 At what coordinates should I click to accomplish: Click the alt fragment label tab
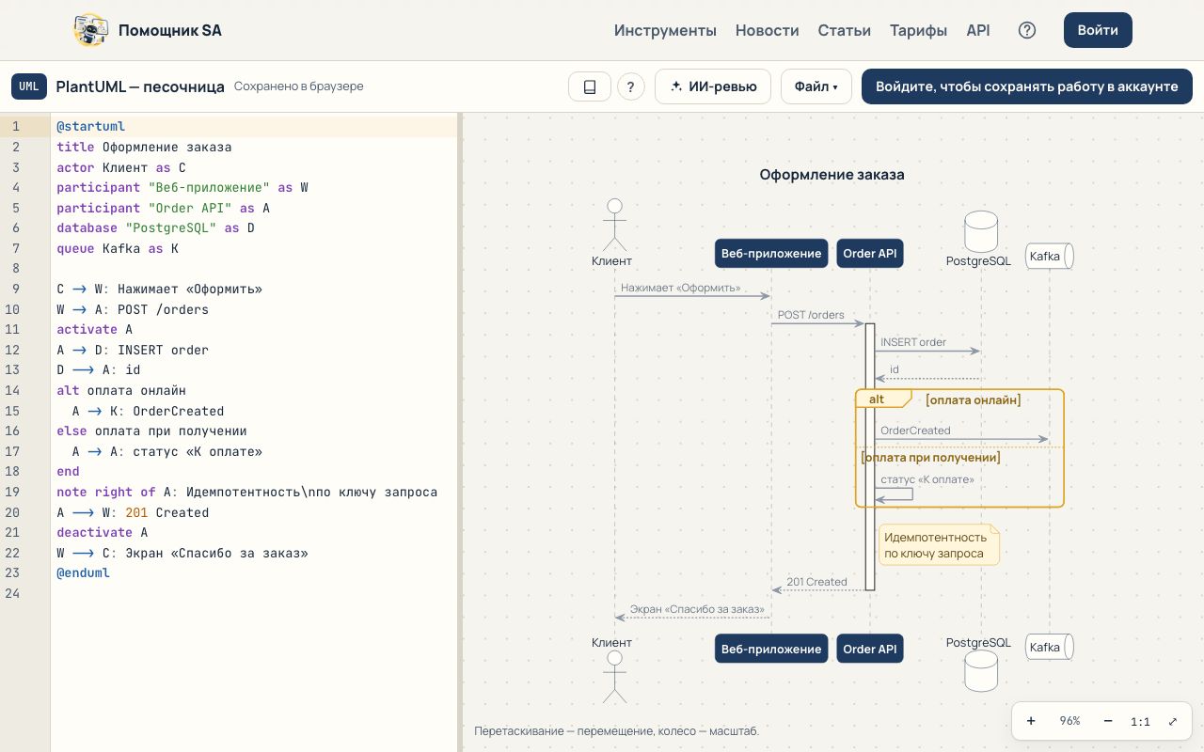882,399
